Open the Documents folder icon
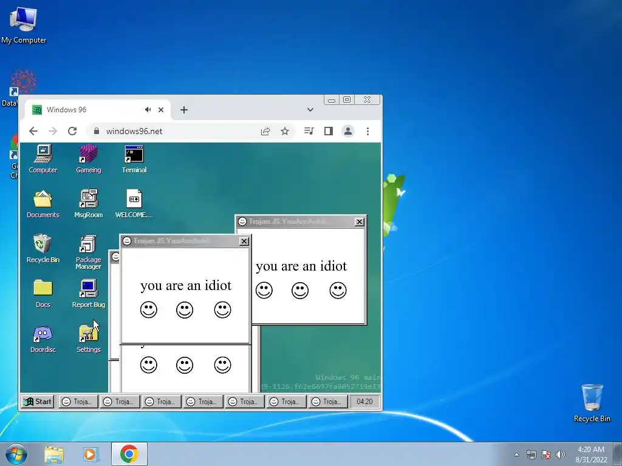Image resolution: width=622 pixels, height=466 pixels. tap(43, 204)
